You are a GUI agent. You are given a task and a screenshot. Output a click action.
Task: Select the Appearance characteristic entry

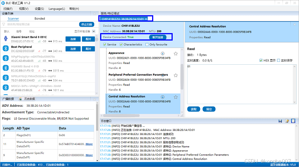tap(143, 60)
